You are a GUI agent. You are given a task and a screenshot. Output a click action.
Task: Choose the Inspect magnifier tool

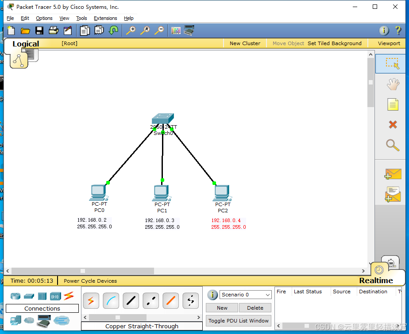[393, 145]
